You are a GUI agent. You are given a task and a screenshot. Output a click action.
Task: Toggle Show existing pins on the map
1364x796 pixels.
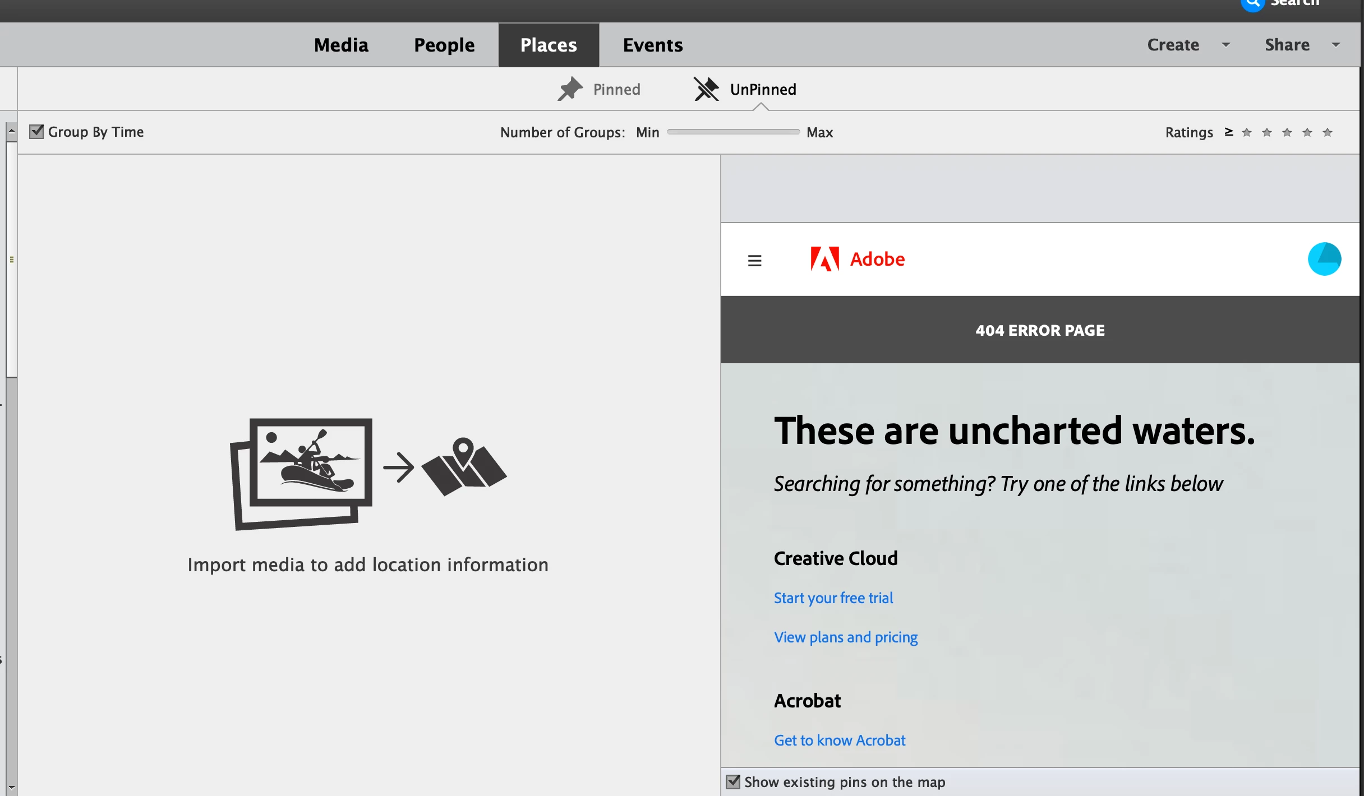pyautogui.click(x=733, y=781)
